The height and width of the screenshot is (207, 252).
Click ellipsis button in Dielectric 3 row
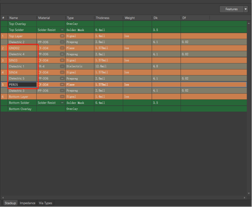pos(62,91)
